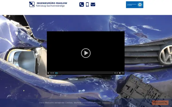Click the telephone contact icon
This screenshot has height=107, width=172.
82,5
